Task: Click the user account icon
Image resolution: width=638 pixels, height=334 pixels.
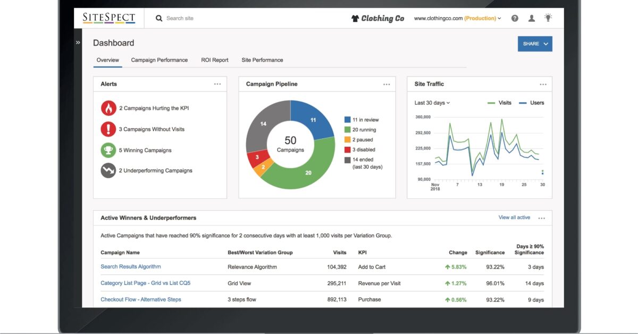Action: tap(532, 18)
